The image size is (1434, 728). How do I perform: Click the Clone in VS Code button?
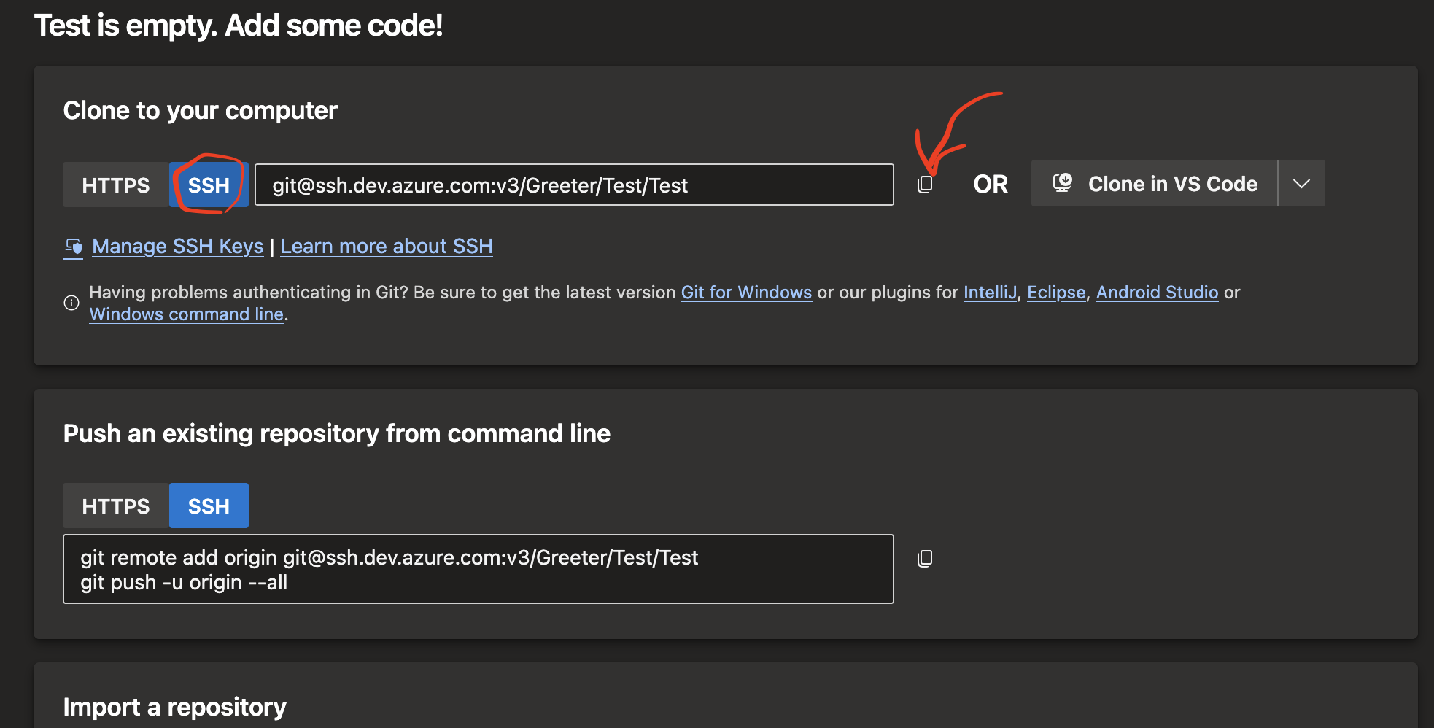point(1152,183)
